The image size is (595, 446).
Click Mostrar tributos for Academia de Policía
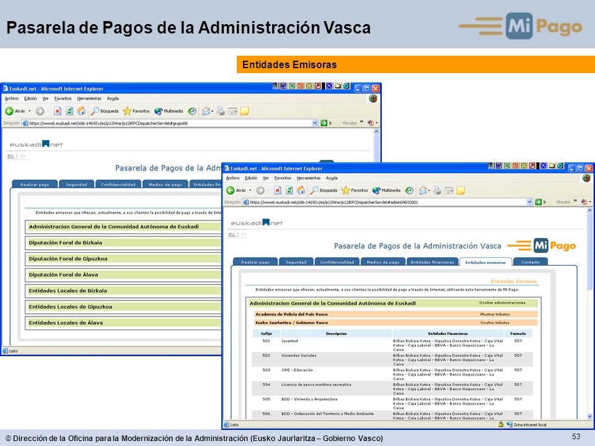point(495,314)
